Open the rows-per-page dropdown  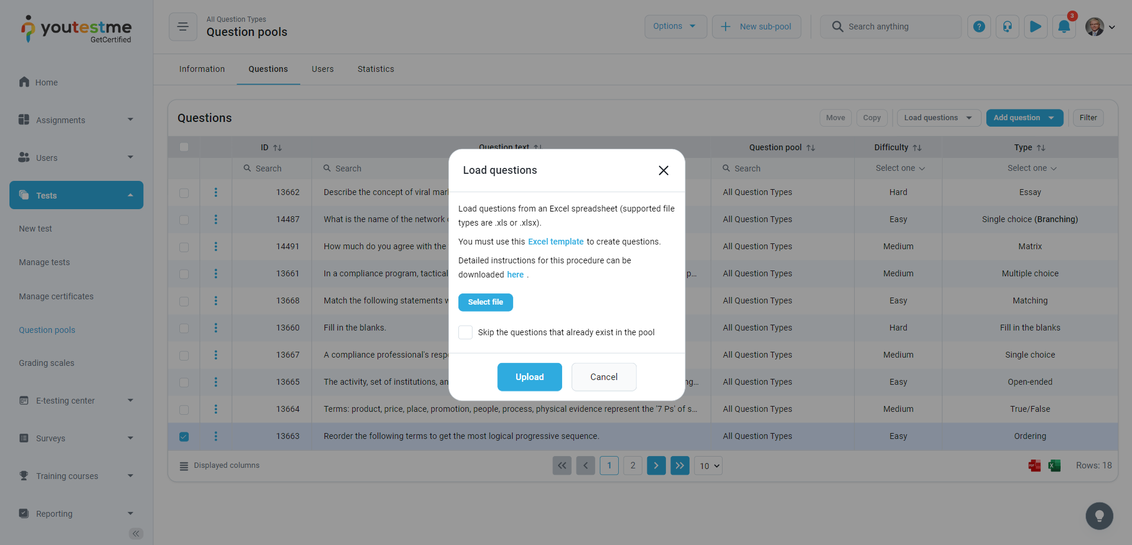click(x=708, y=466)
